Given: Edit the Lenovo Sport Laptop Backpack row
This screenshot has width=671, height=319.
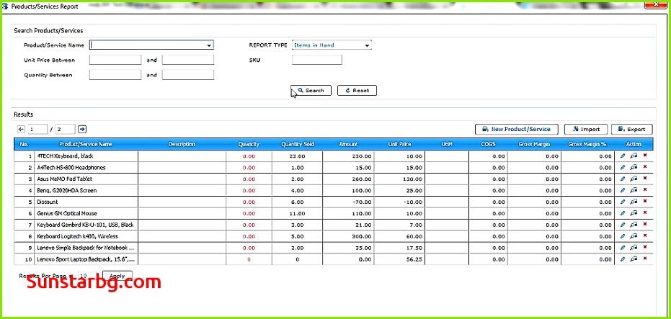Looking at the screenshot, I should click(623, 259).
